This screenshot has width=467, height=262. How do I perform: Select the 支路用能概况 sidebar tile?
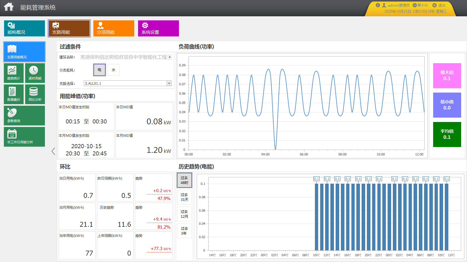24,52
